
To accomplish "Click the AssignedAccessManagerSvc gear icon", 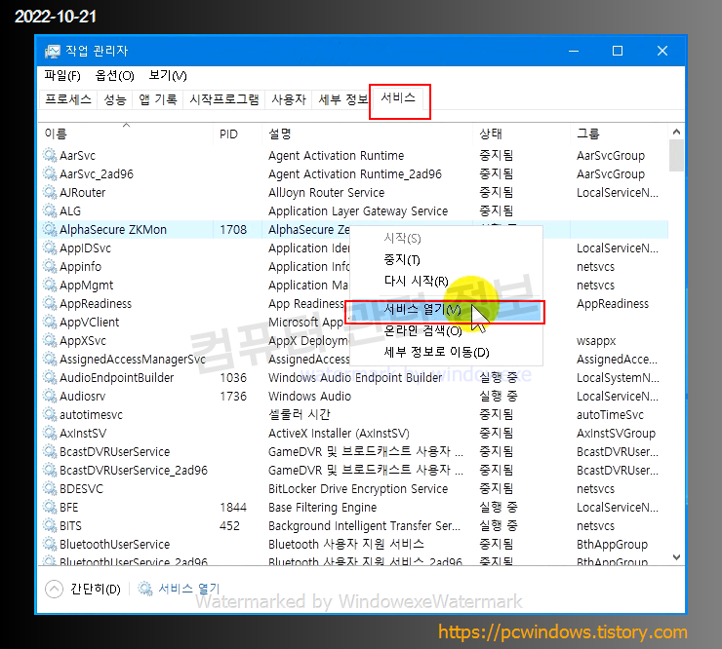I will [50, 359].
